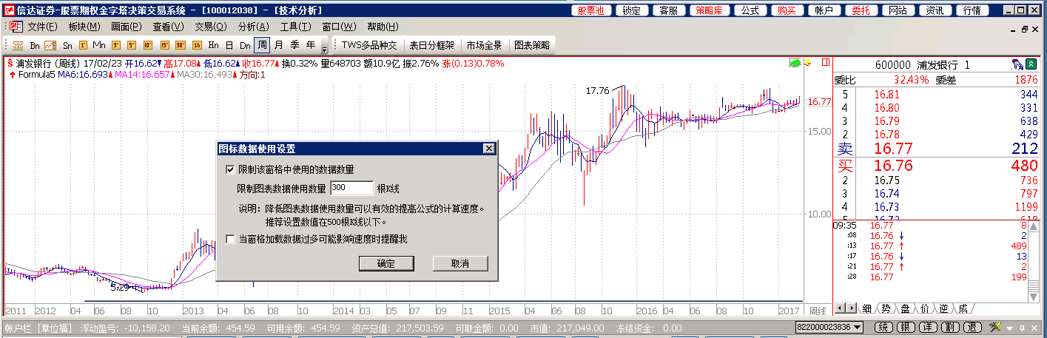
Task: Open the small chart icon before Sn
Action: coord(50,46)
